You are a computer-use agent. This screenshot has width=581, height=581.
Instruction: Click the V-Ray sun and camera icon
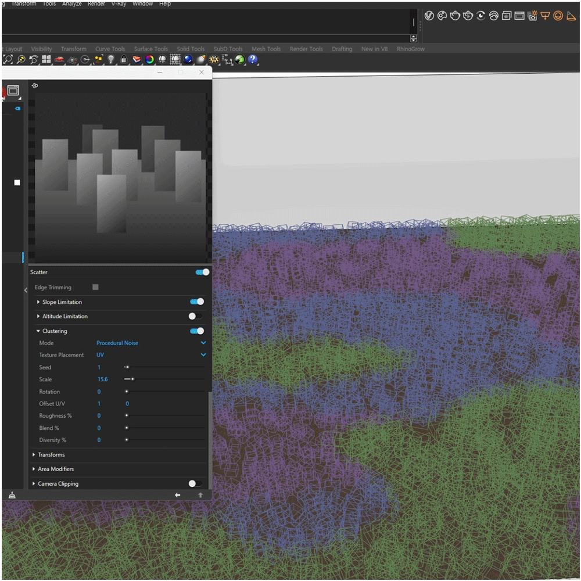(532, 16)
